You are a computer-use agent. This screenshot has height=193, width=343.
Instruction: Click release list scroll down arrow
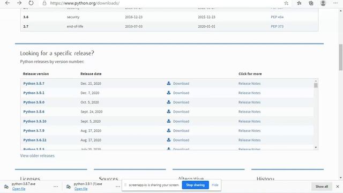316,147
